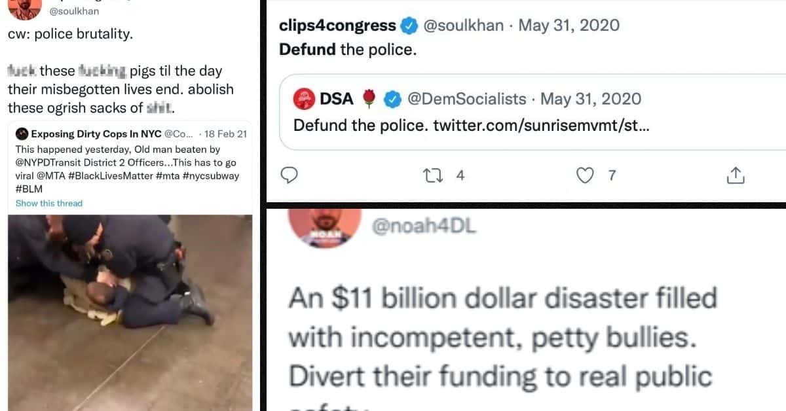
Task: Click May 31, 2020 timestamp on clips4congress tweet
Action: tap(569, 26)
